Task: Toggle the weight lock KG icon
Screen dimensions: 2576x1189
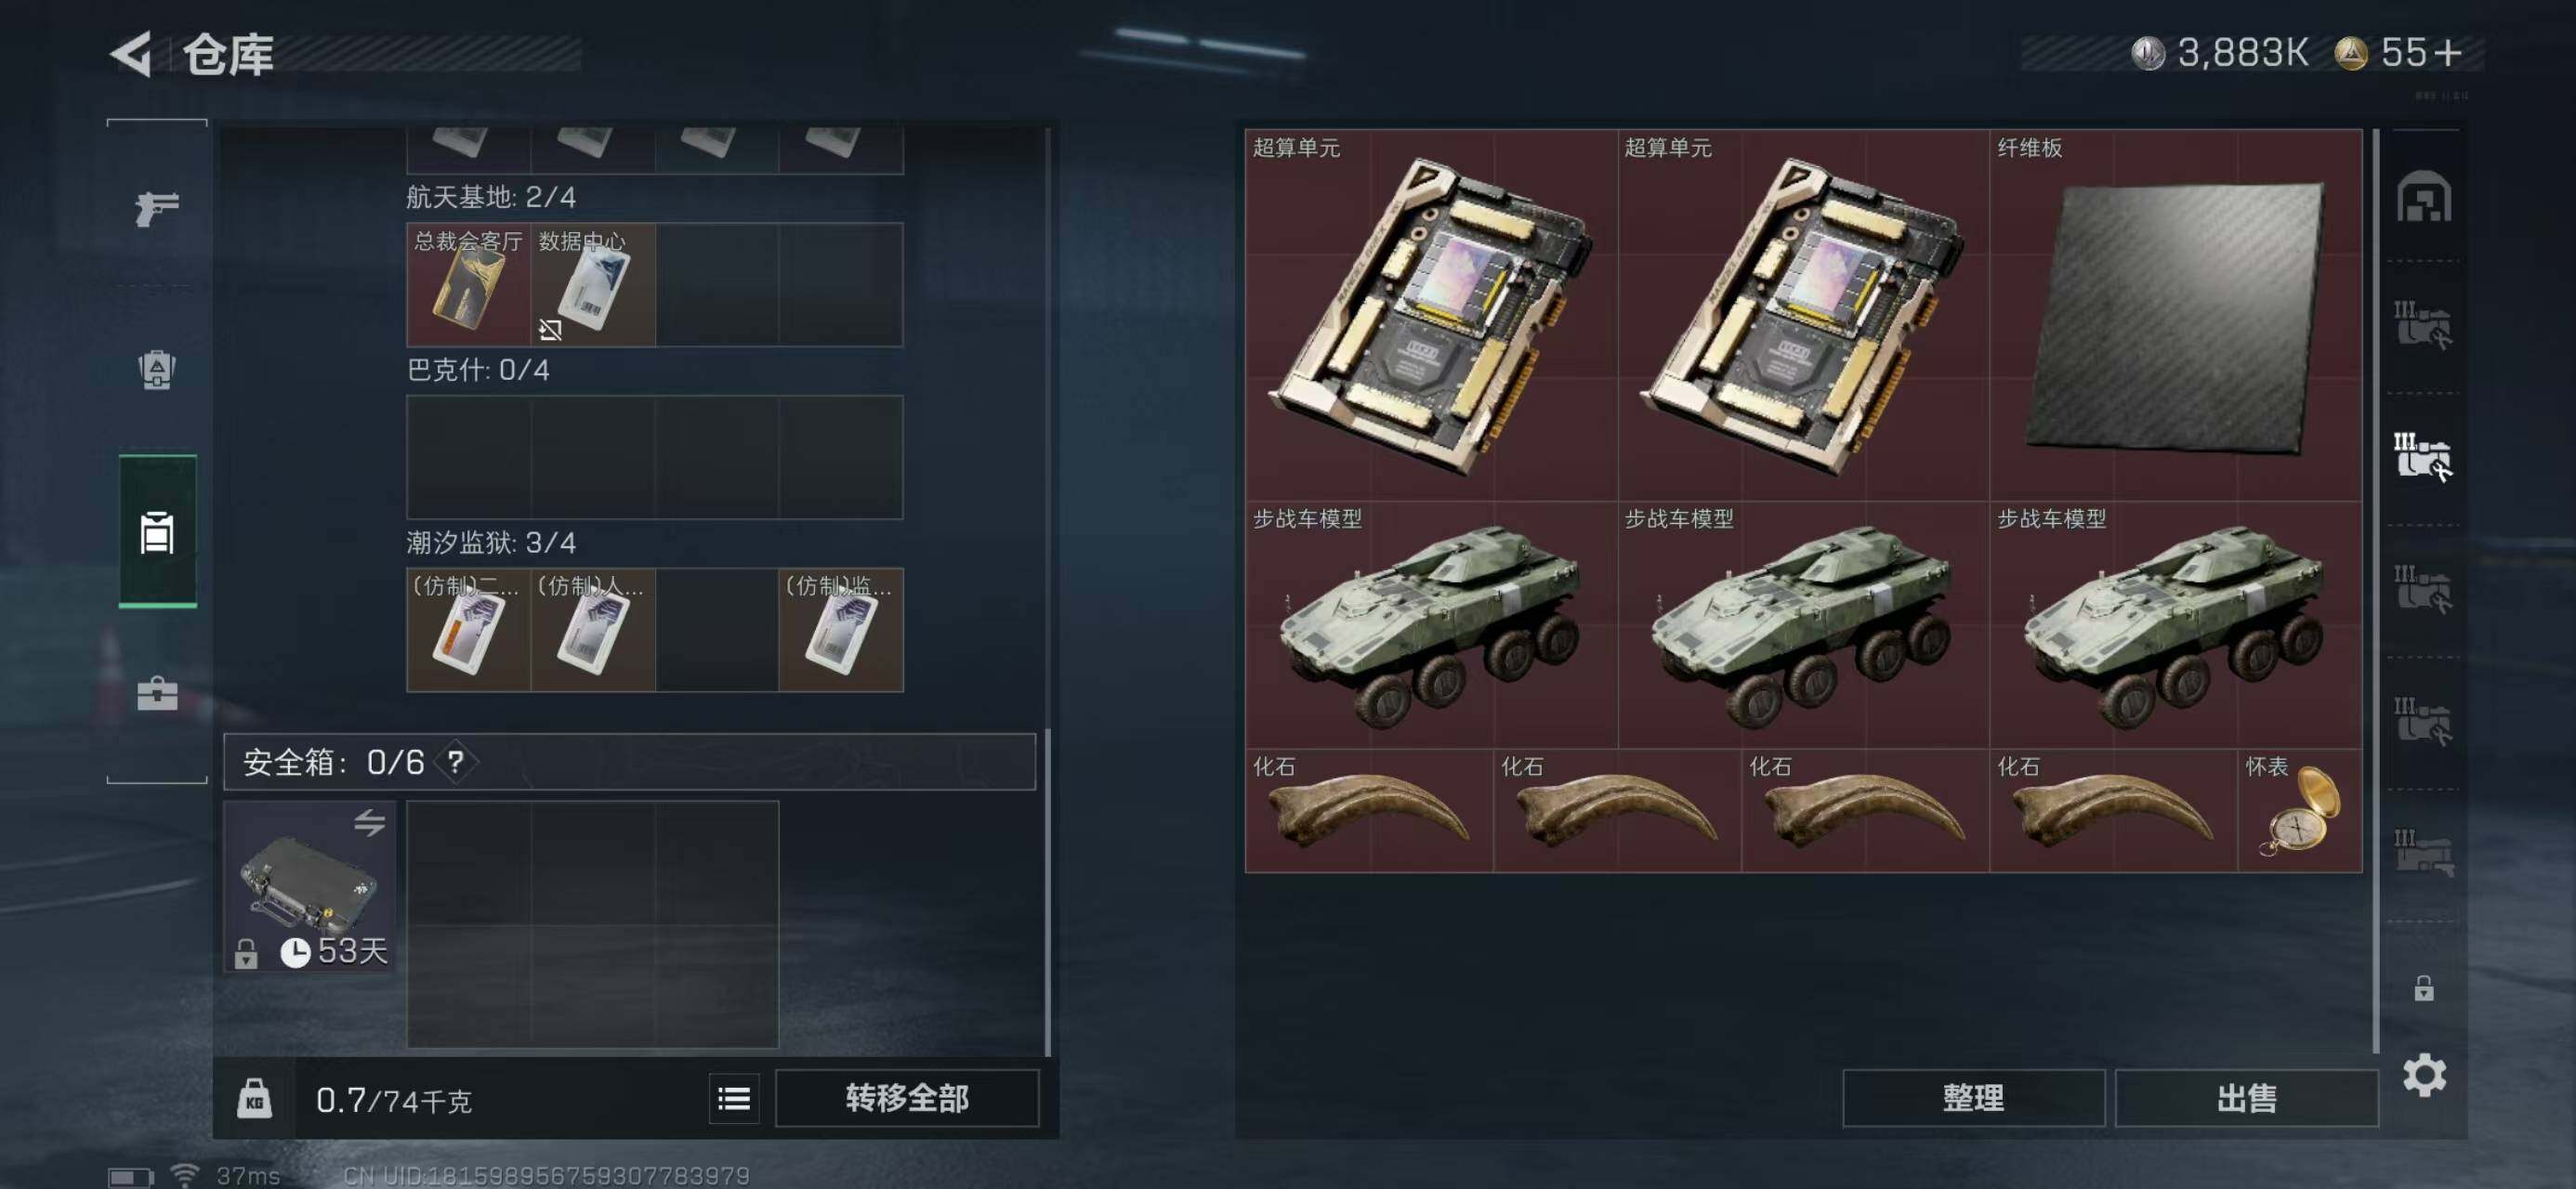Action: [254, 1099]
